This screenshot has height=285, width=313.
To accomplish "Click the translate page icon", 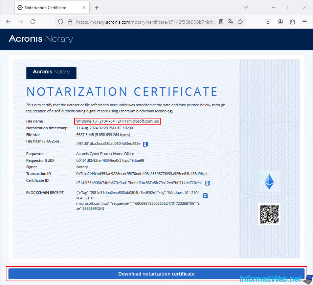I will pyautogui.click(x=230, y=22).
